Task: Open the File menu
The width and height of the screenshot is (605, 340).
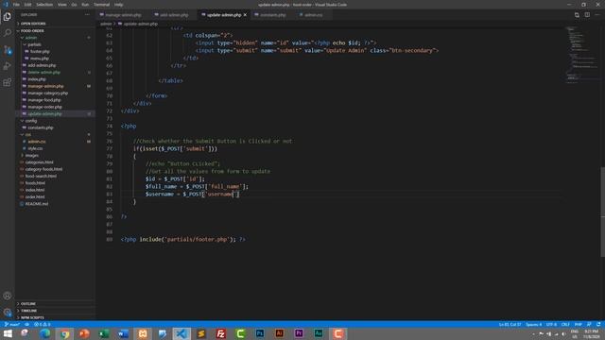Action: click(16, 5)
